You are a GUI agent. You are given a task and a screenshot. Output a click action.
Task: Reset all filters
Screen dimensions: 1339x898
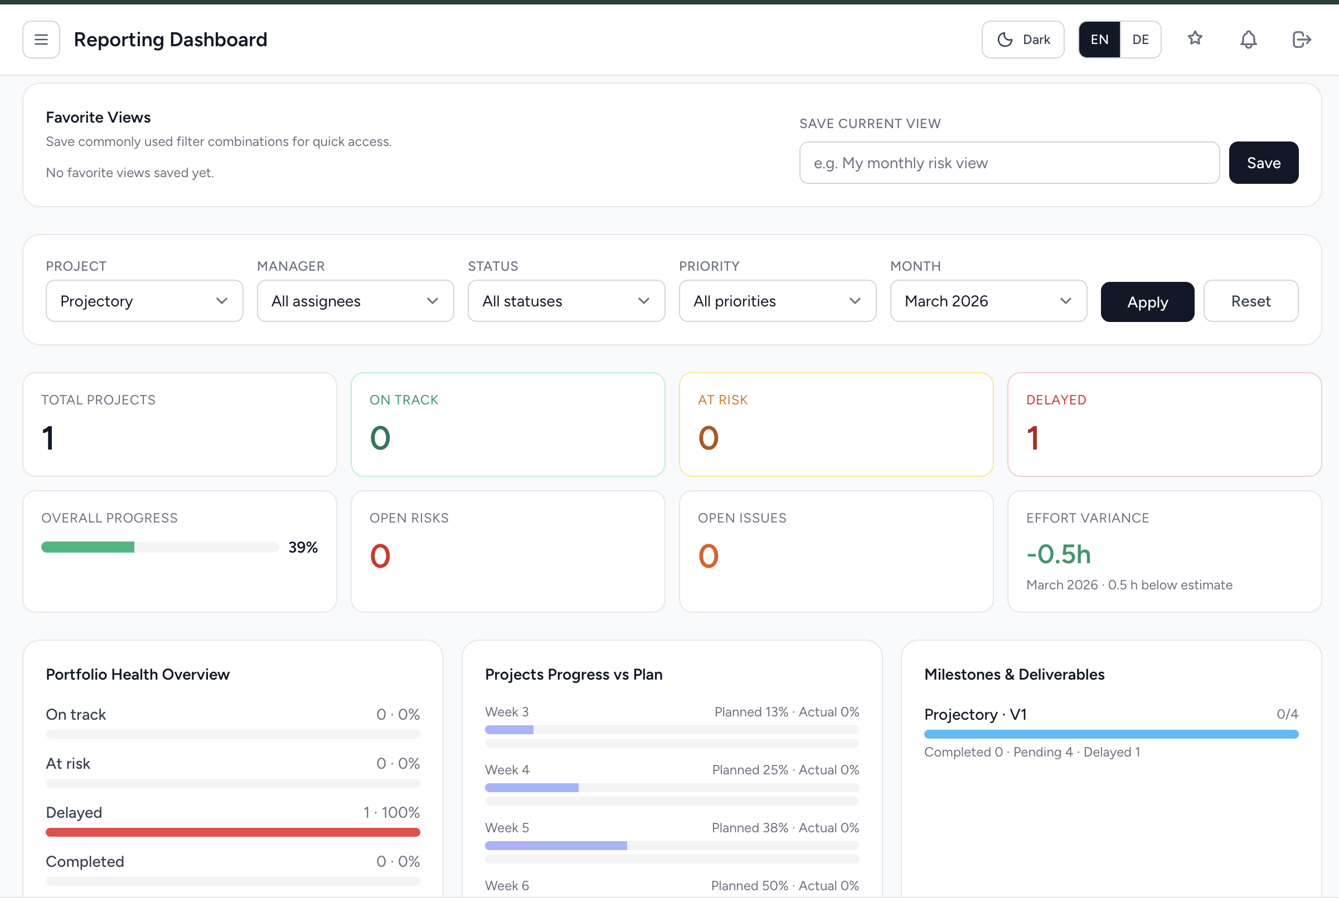[1251, 301]
